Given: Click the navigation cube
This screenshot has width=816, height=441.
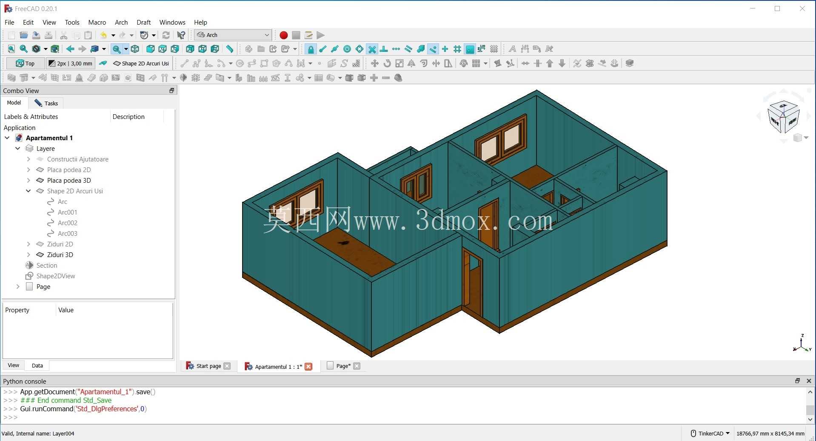Looking at the screenshot, I should pos(783,117).
